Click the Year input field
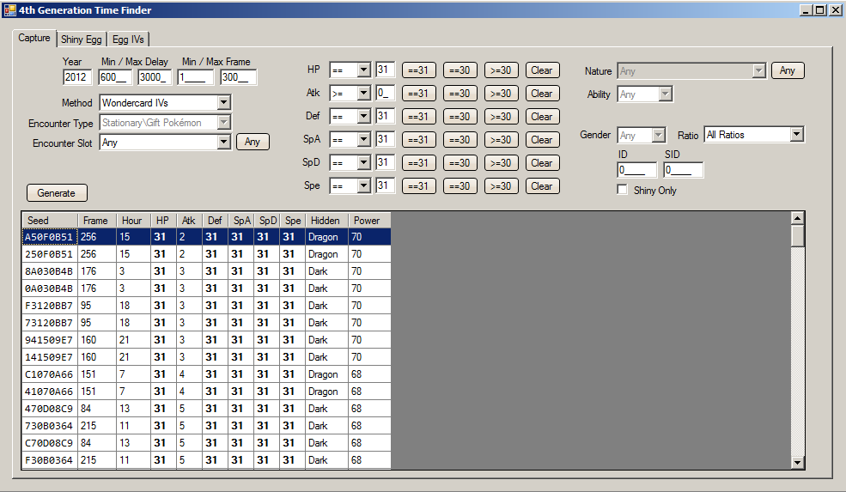 point(77,77)
